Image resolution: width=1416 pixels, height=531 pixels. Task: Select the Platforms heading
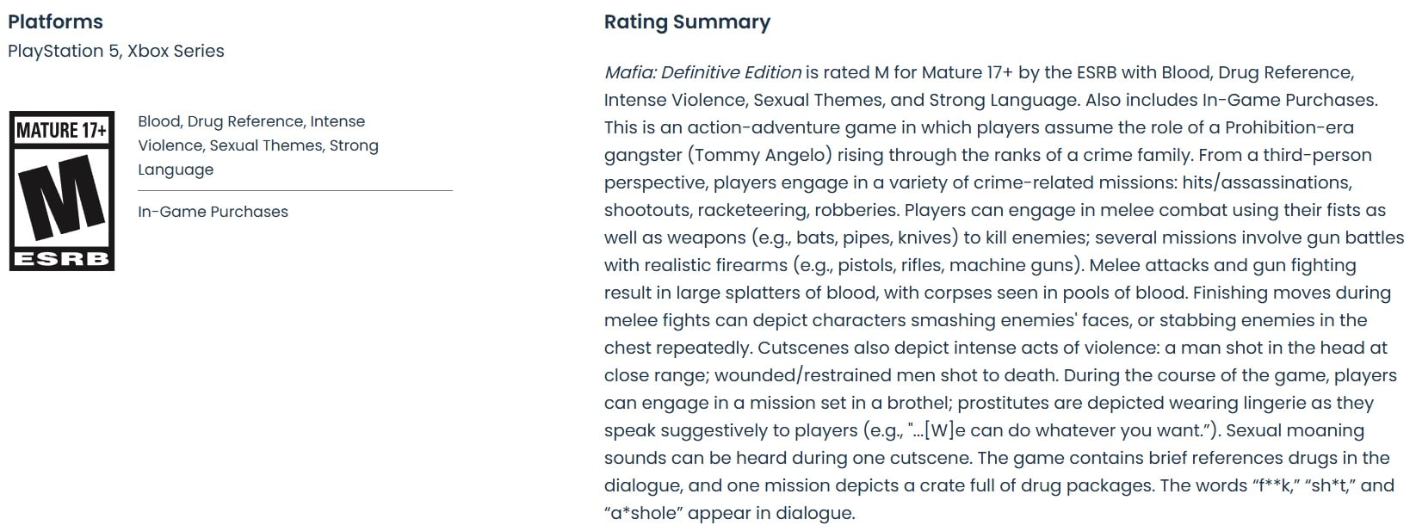point(55,22)
